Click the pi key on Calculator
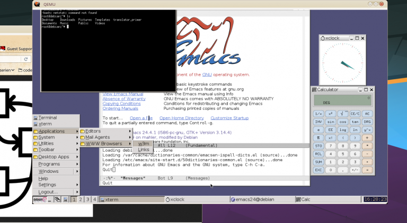407x223 pixels. pos(318,138)
